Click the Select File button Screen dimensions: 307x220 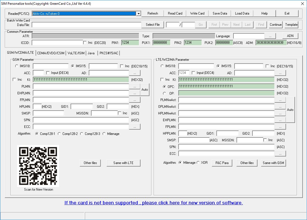153,25
